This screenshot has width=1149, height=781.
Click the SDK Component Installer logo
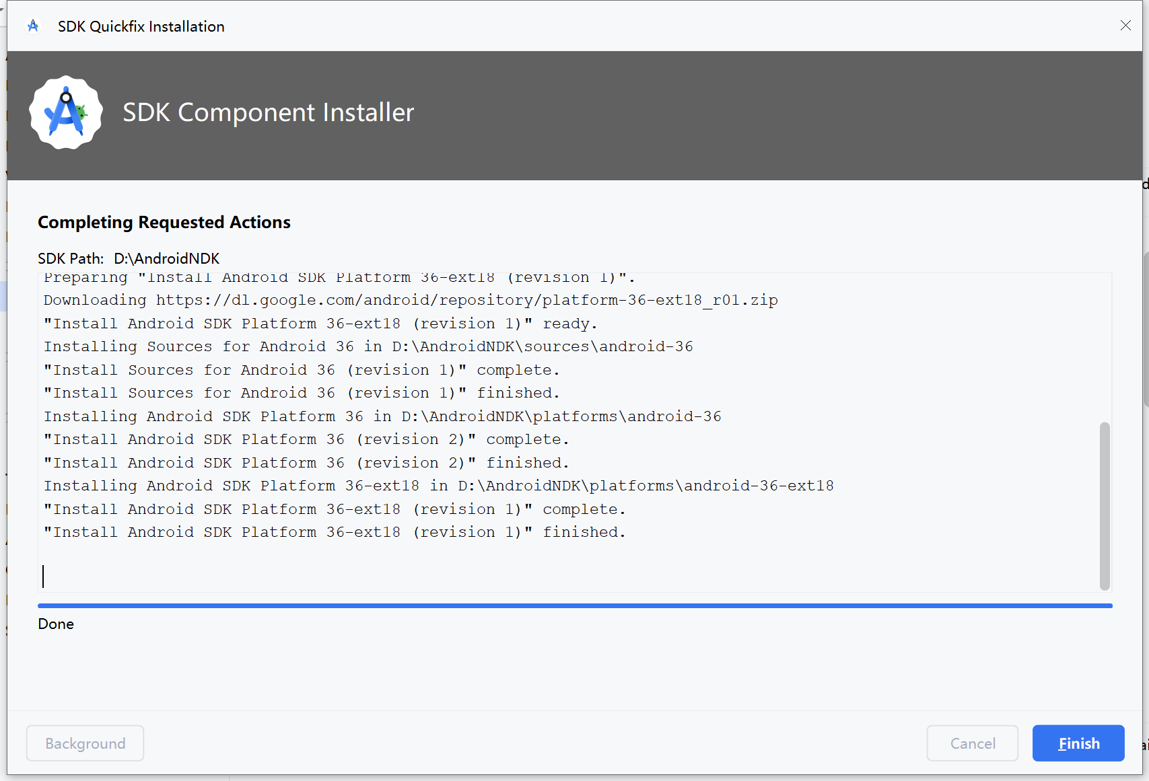tap(66, 112)
